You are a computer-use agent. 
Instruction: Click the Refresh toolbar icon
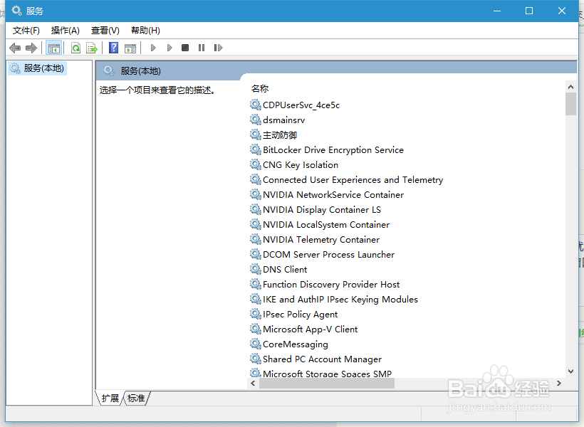75,48
